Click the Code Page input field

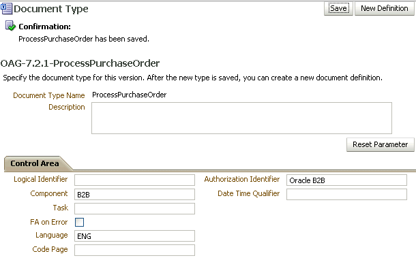click(134, 250)
